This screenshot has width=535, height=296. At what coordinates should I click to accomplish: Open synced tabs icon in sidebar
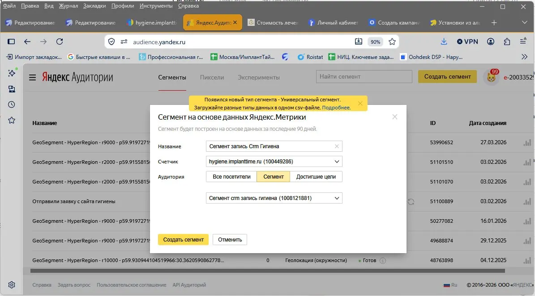point(12,89)
